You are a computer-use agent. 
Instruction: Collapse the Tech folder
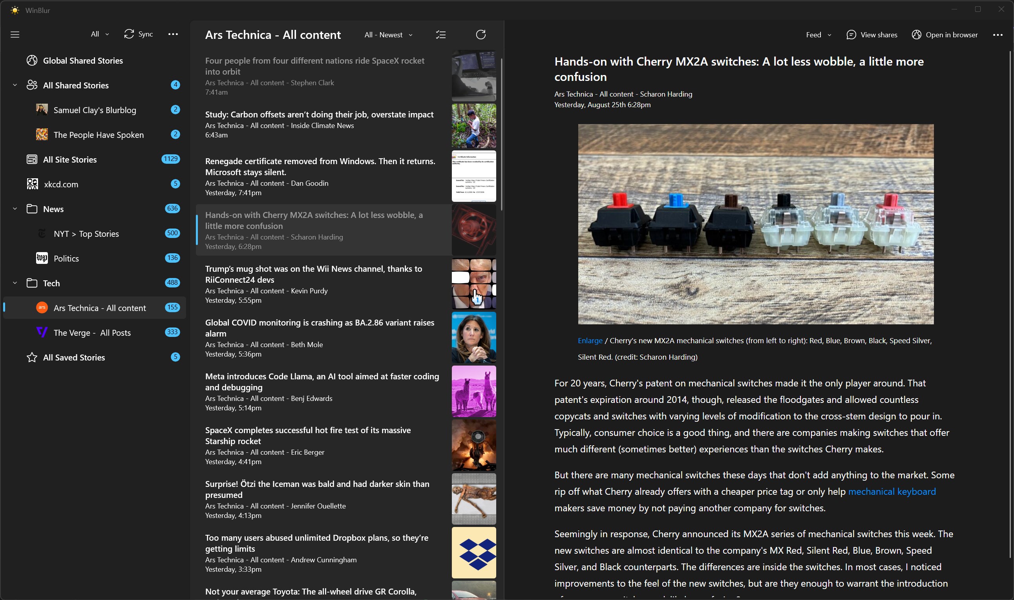(15, 283)
